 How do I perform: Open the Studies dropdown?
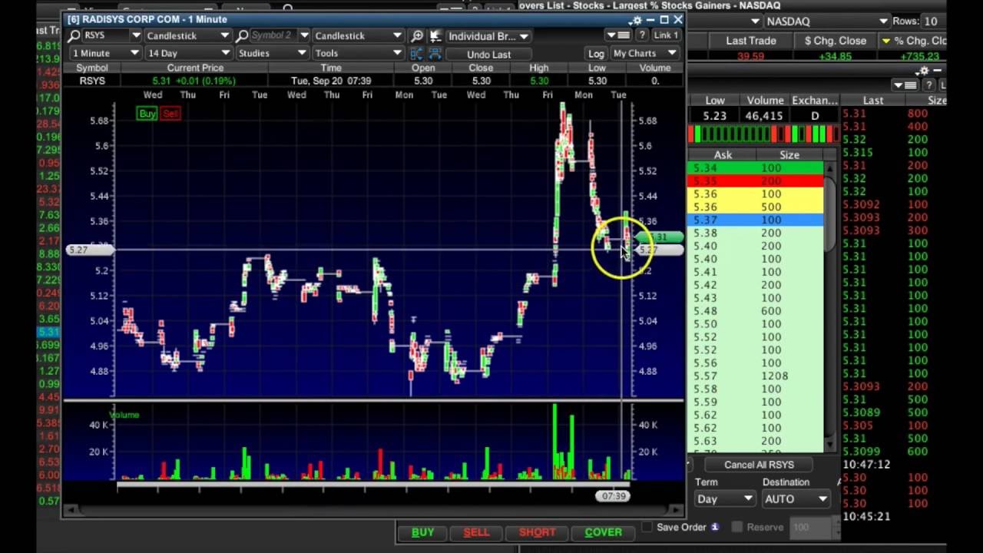tap(272, 53)
